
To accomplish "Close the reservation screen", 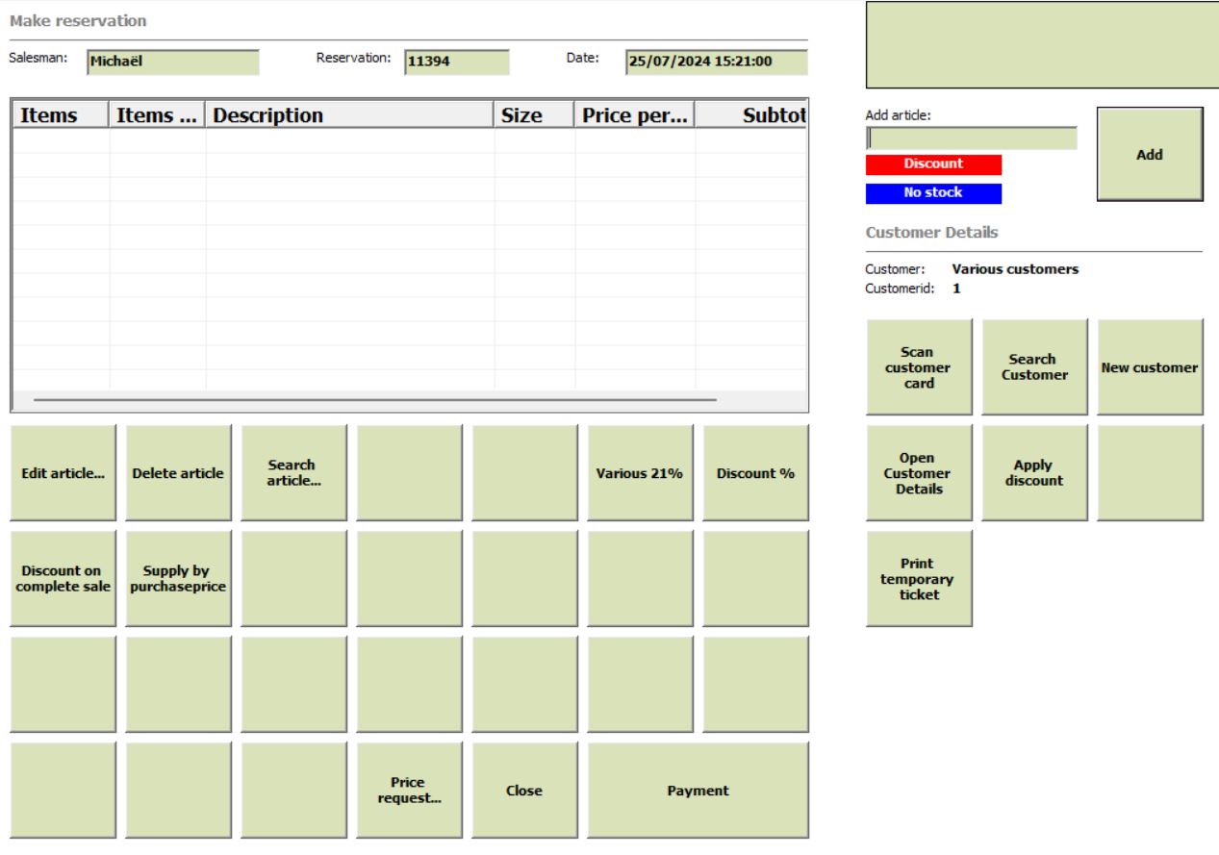I will click(524, 791).
